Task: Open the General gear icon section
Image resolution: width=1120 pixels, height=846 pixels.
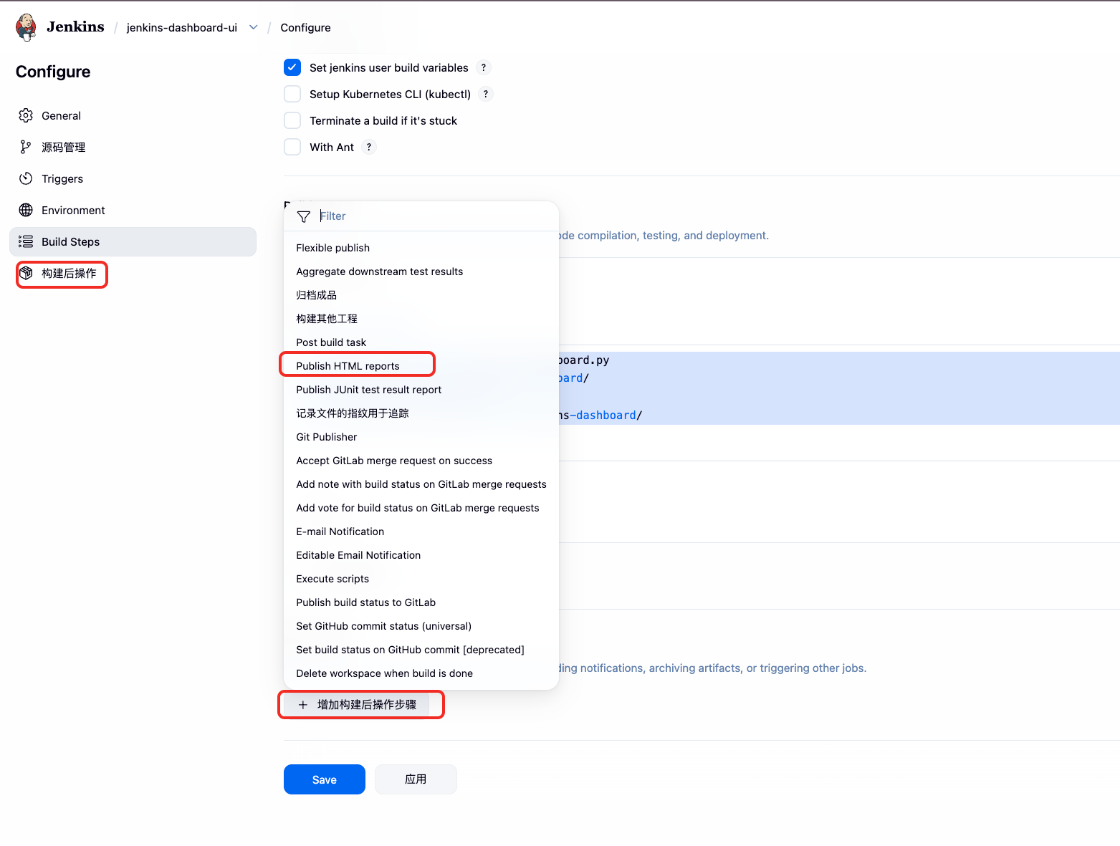Action: (26, 115)
